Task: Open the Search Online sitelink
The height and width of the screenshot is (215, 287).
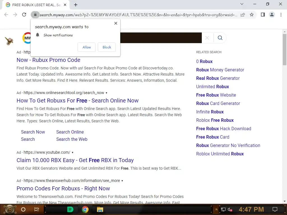Action: pos(70,132)
